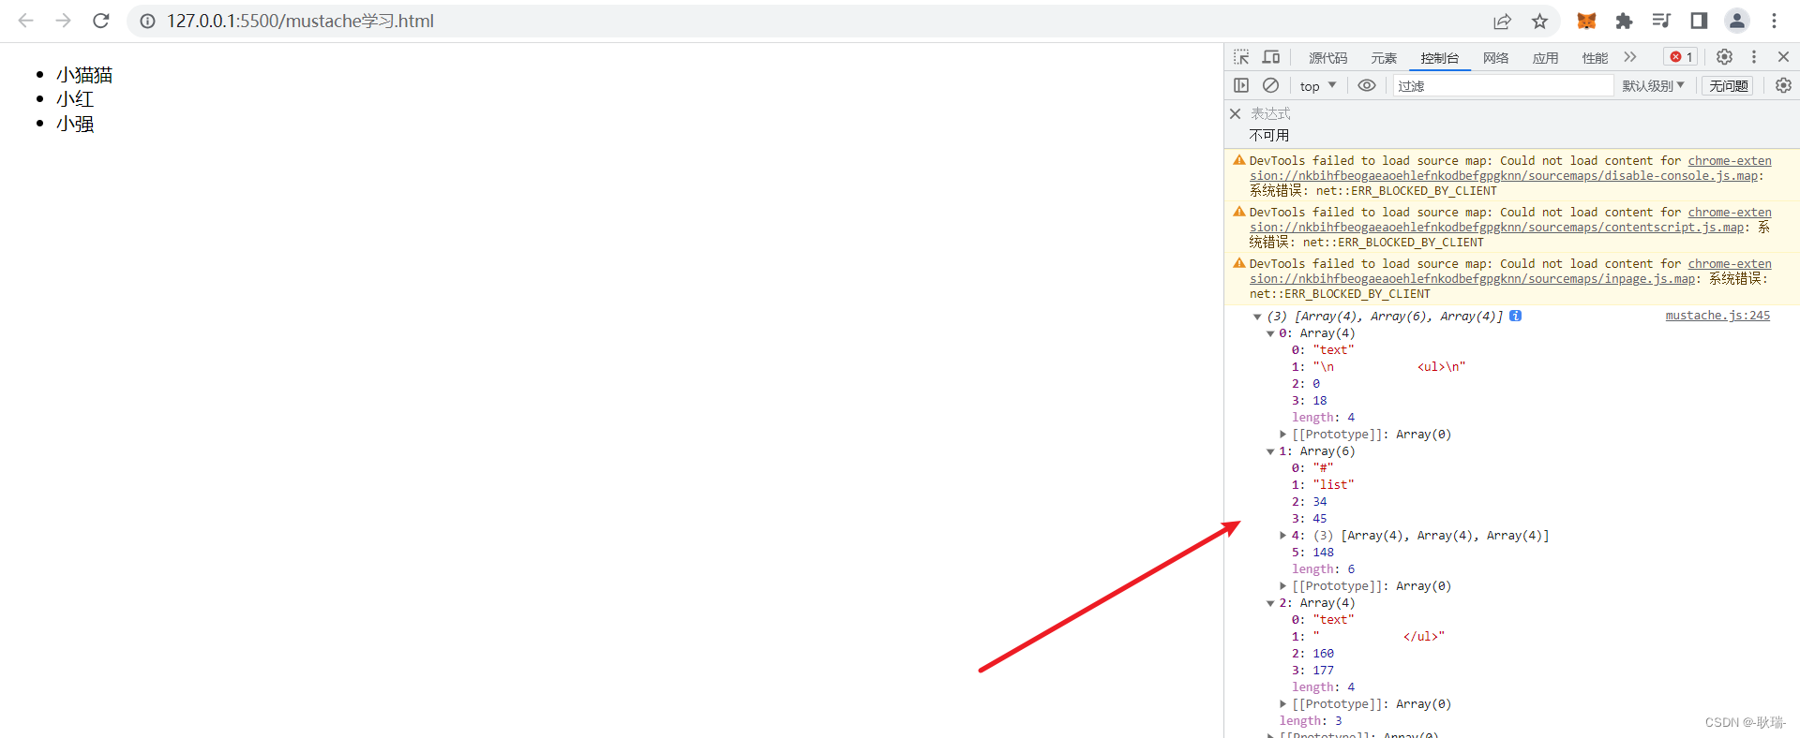1800x738 pixels.
Task: Open disable-console.js.map link
Action: pos(1504,176)
